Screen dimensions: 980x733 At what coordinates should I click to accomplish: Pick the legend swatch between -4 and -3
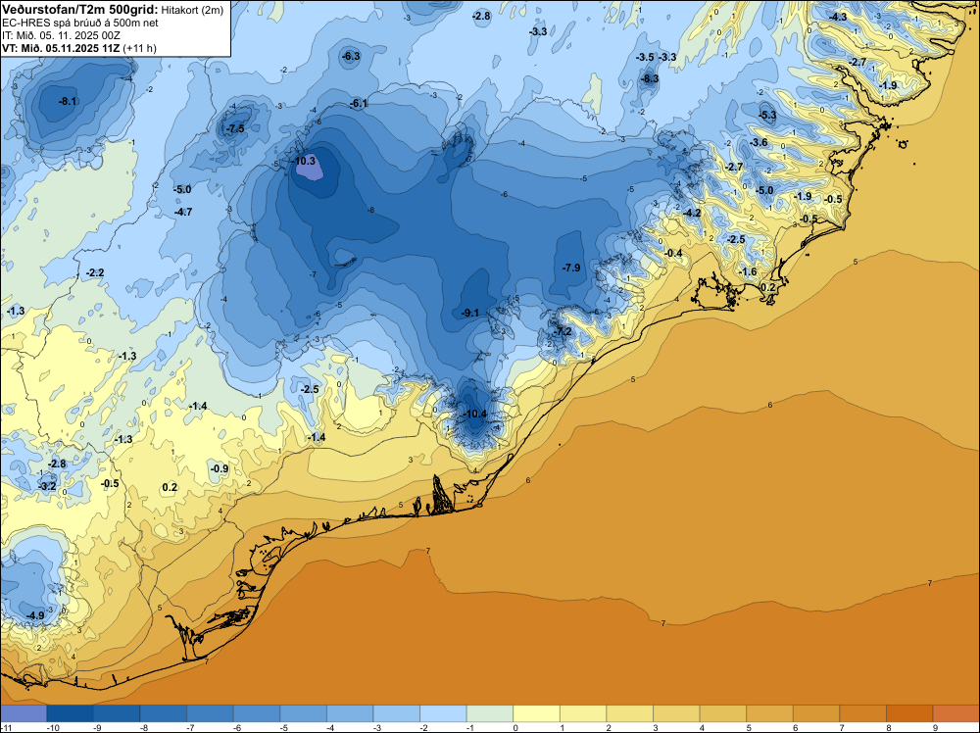coord(350,713)
